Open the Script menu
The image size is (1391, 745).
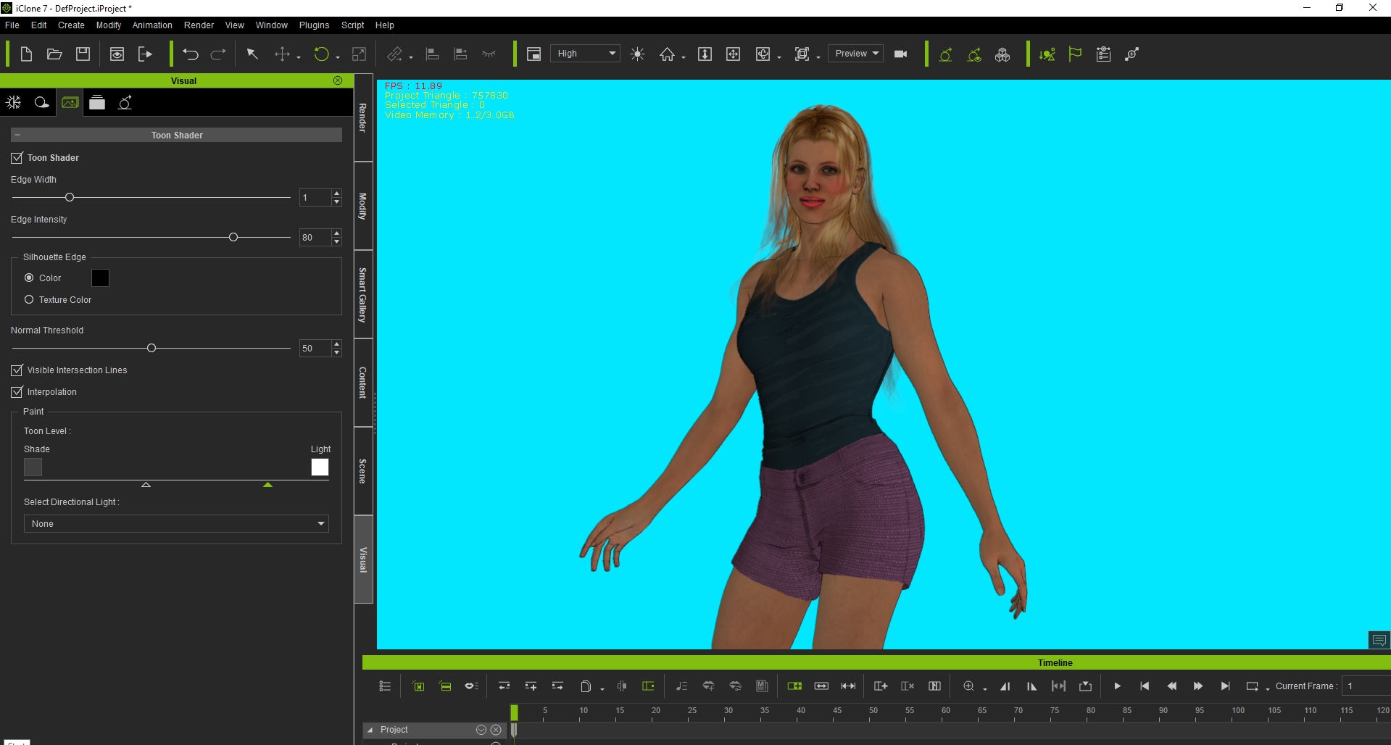[353, 25]
